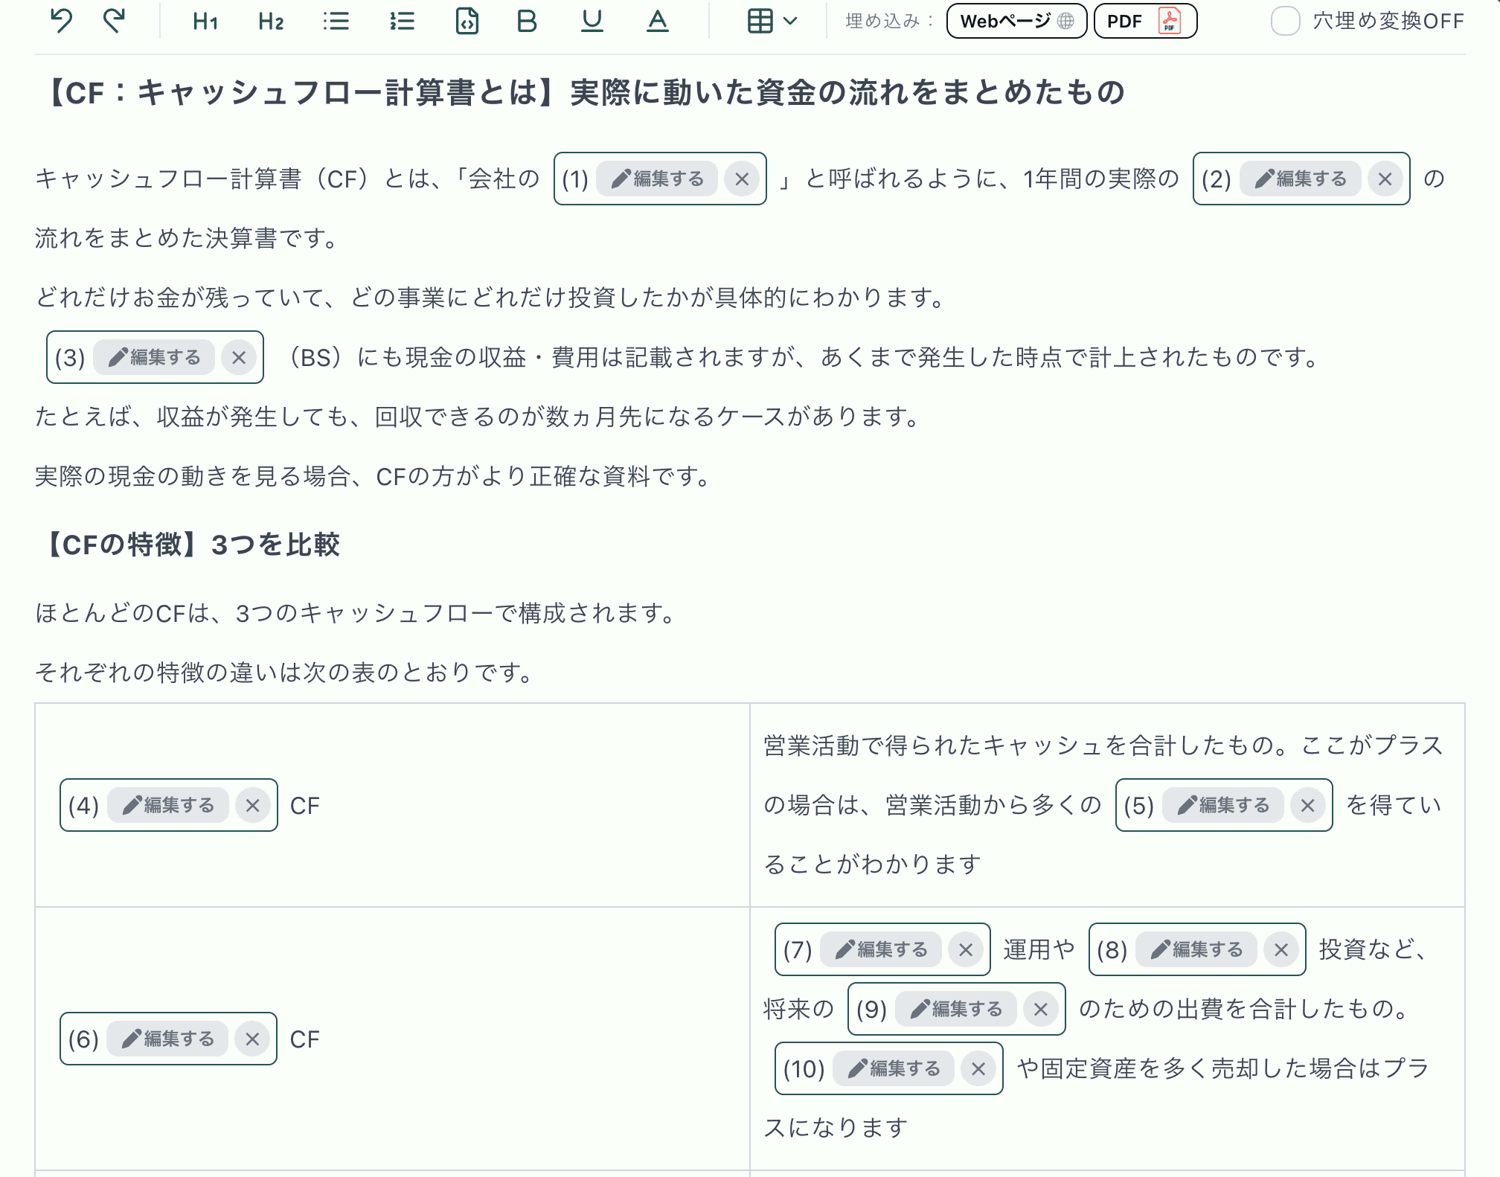1500x1177 pixels.
Task: Click the undo arrow icon
Action: (x=62, y=22)
